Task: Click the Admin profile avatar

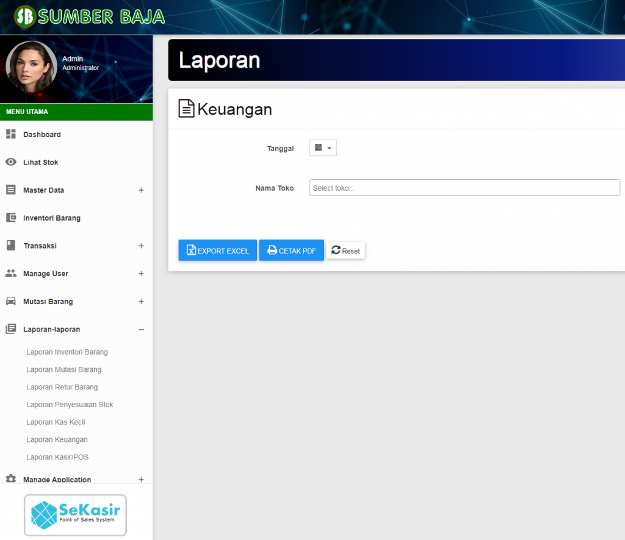Action: [31, 66]
